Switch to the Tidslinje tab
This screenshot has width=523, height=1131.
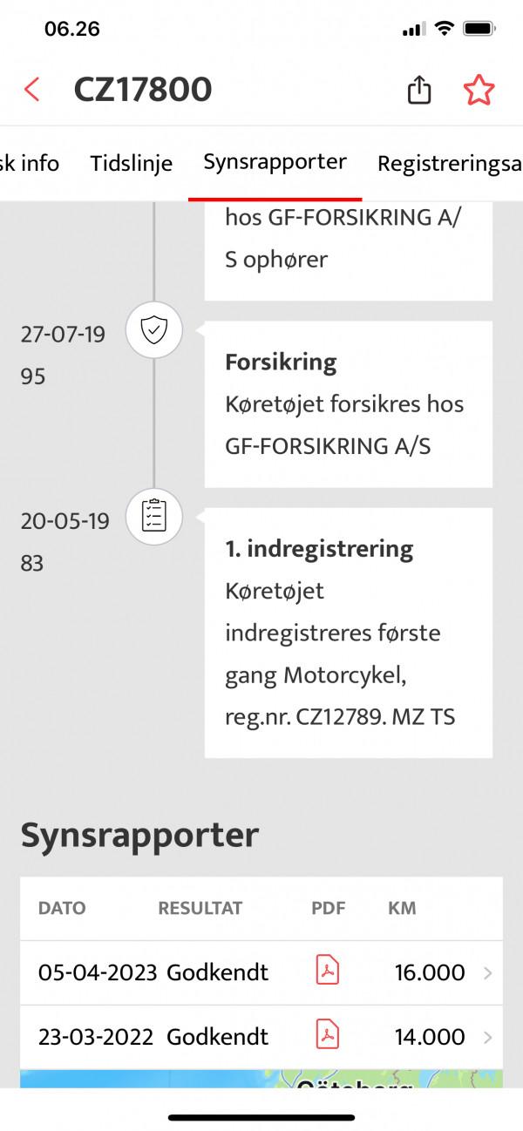click(132, 163)
